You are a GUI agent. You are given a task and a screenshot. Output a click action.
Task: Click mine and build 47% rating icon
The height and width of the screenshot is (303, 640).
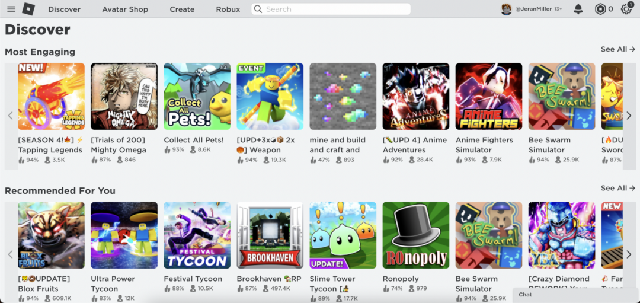(x=313, y=160)
